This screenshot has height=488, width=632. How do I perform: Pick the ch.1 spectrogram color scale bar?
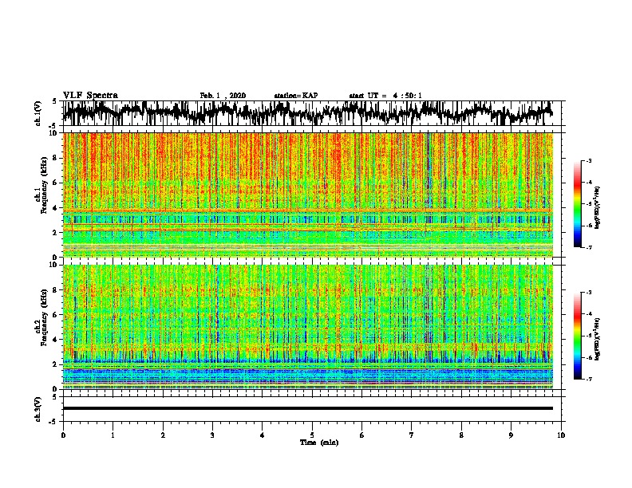pyautogui.click(x=578, y=204)
